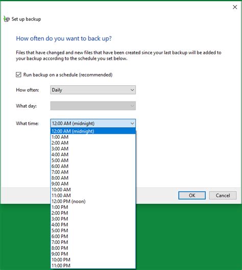
Task: Click the What day: label
Action: [26, 106]
